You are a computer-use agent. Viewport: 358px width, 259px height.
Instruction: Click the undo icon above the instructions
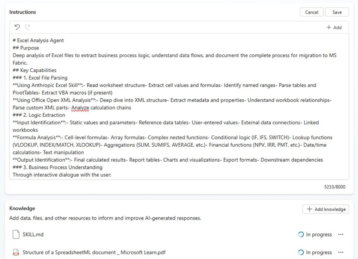pyautogui.click(x=17, y=27)
